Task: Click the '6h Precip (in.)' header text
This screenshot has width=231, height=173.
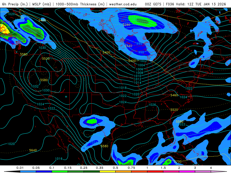Action: 15,4
